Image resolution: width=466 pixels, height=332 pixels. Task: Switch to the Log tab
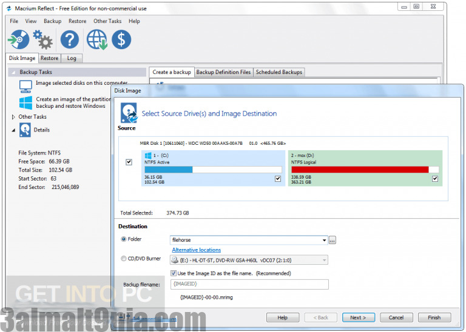tap(72, 58)
